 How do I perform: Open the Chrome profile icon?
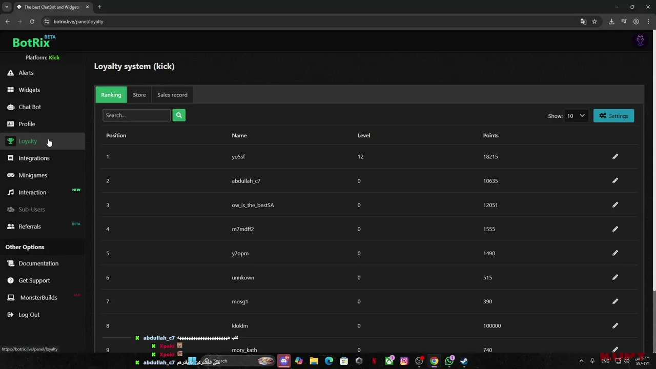click(636, 22)
